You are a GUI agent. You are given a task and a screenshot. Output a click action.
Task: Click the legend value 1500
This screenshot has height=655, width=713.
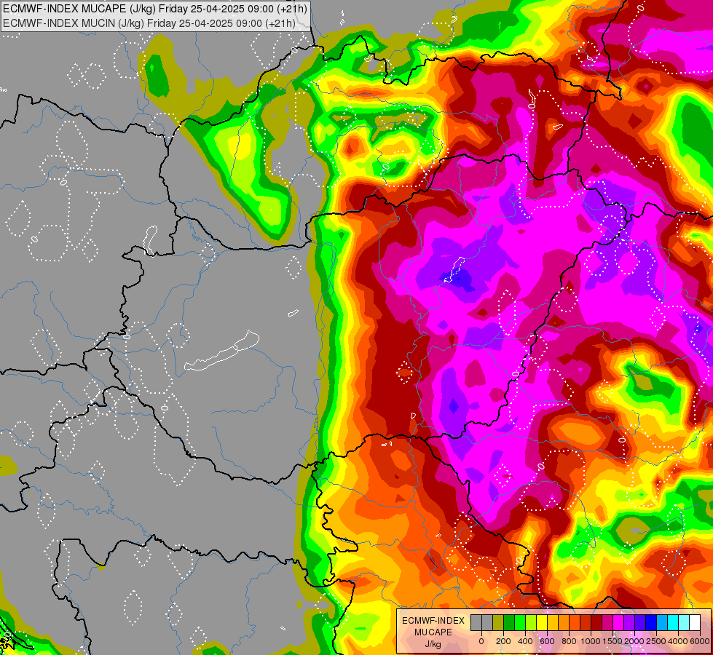click(x=612, y=641)
